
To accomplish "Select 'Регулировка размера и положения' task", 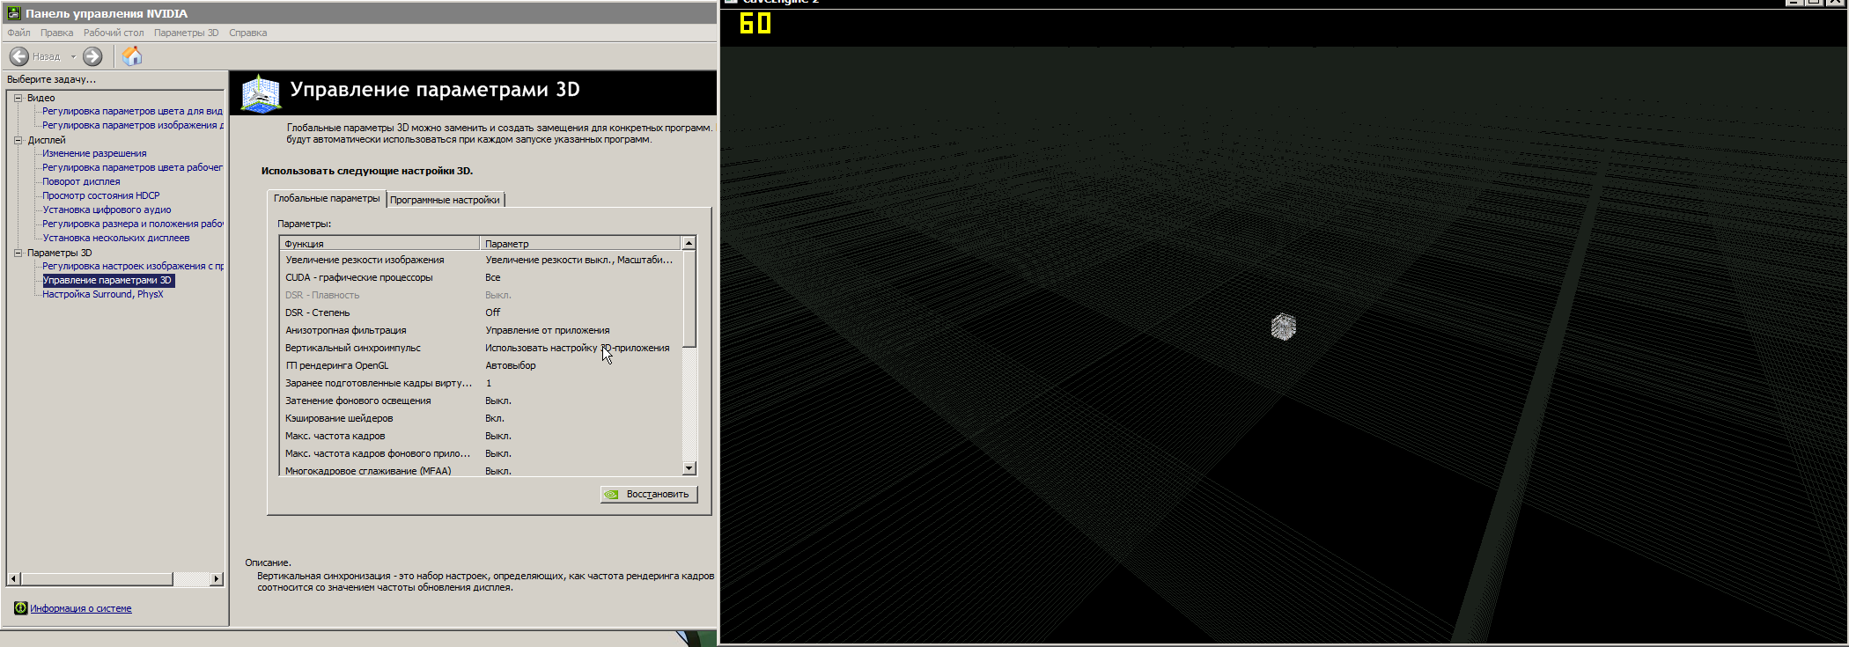I will (x=133, y=224).
